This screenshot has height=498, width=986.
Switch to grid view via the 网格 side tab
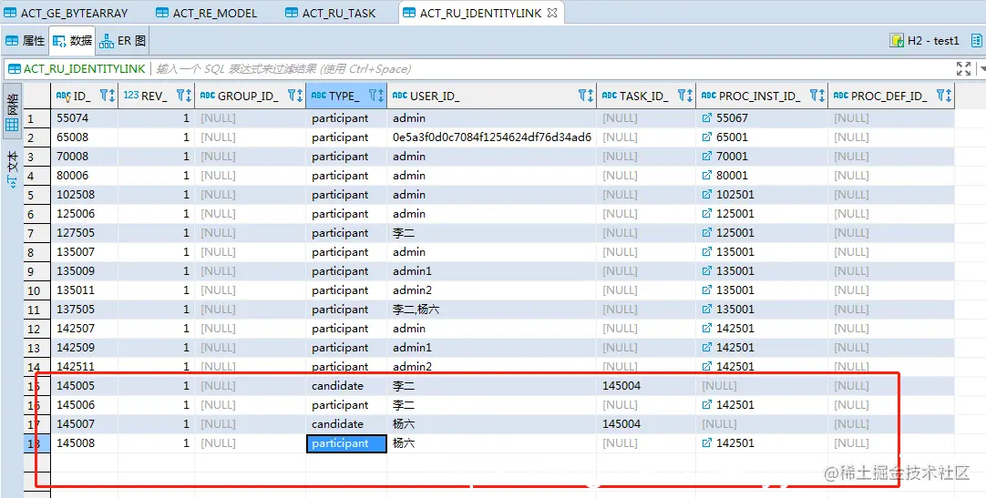pos(11,111)
